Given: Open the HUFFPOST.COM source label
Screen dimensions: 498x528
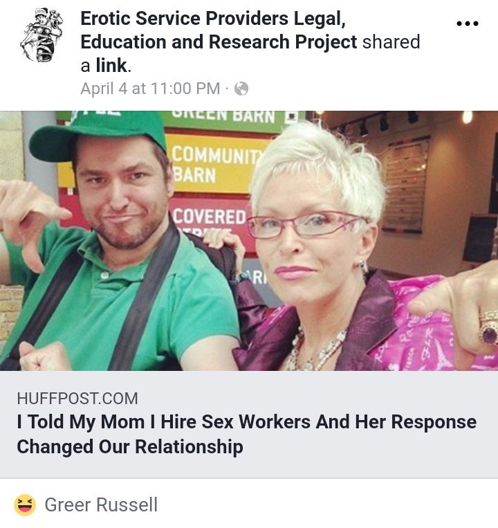Looking at the screenshot, I should (77, 399).
